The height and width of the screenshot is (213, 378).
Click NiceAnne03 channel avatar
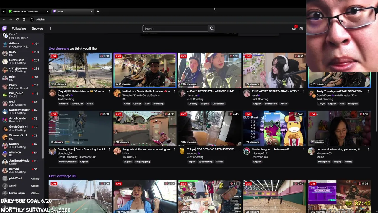[311, 151]
